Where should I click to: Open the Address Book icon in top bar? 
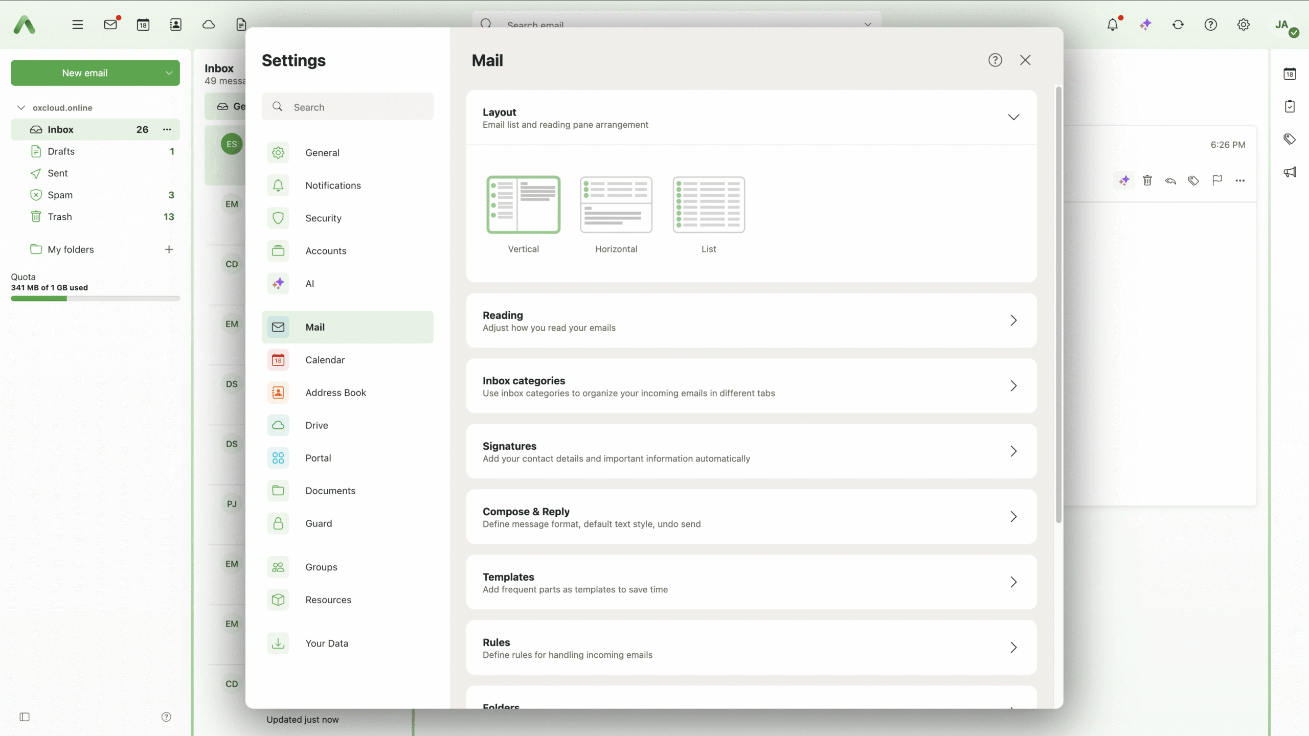pyautogui.click(x=175, y=25)
